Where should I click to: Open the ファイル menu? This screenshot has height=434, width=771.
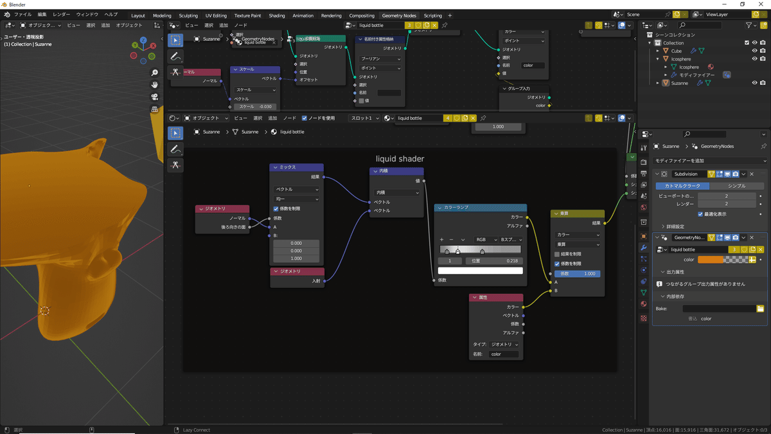22,14
